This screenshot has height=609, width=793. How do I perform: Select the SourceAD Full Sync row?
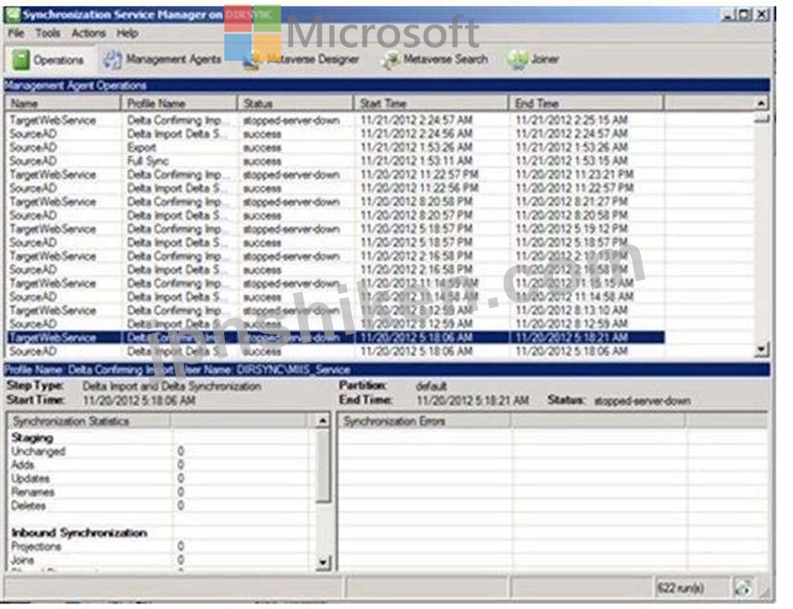pyautogui.click(x=335, y=161)
